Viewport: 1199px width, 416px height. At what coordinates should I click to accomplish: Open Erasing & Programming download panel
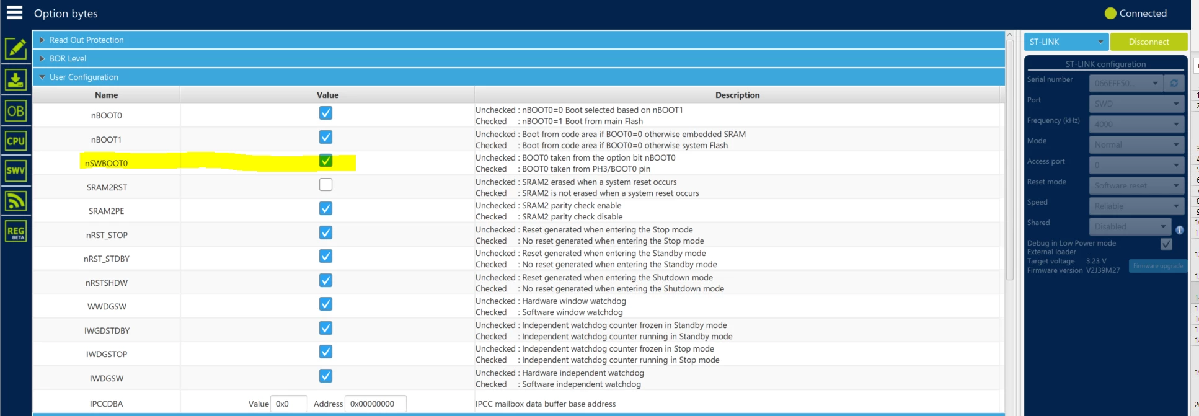[15, 80]
